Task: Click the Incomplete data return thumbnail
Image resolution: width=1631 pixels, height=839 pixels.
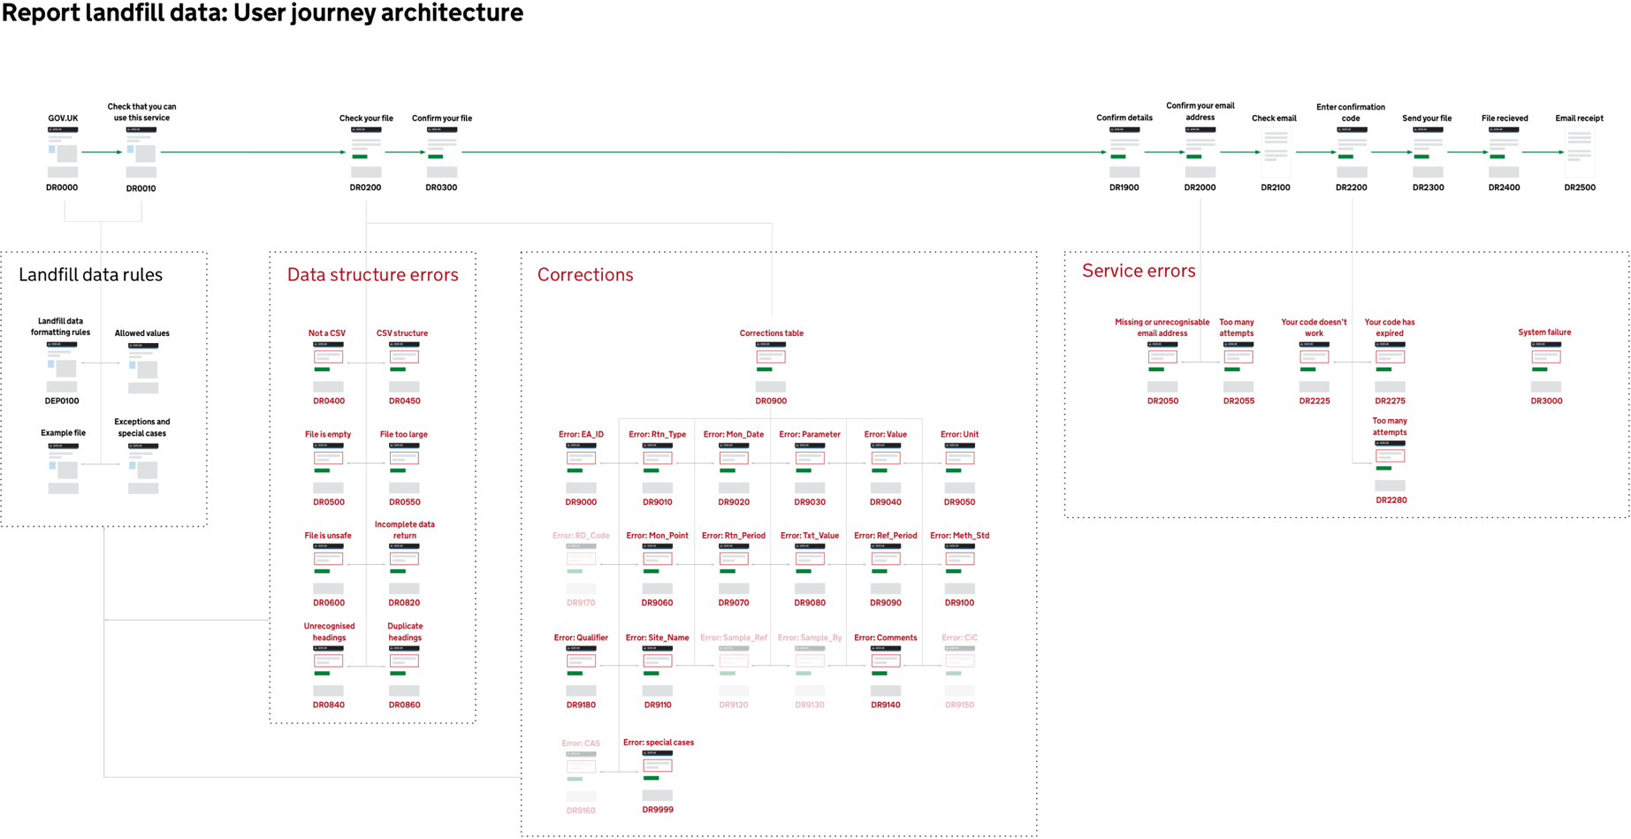Action: coord(404,568)
